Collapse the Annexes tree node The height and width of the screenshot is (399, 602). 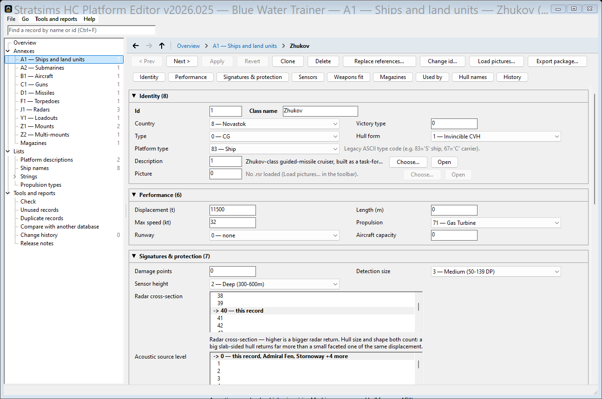(8, 51)
